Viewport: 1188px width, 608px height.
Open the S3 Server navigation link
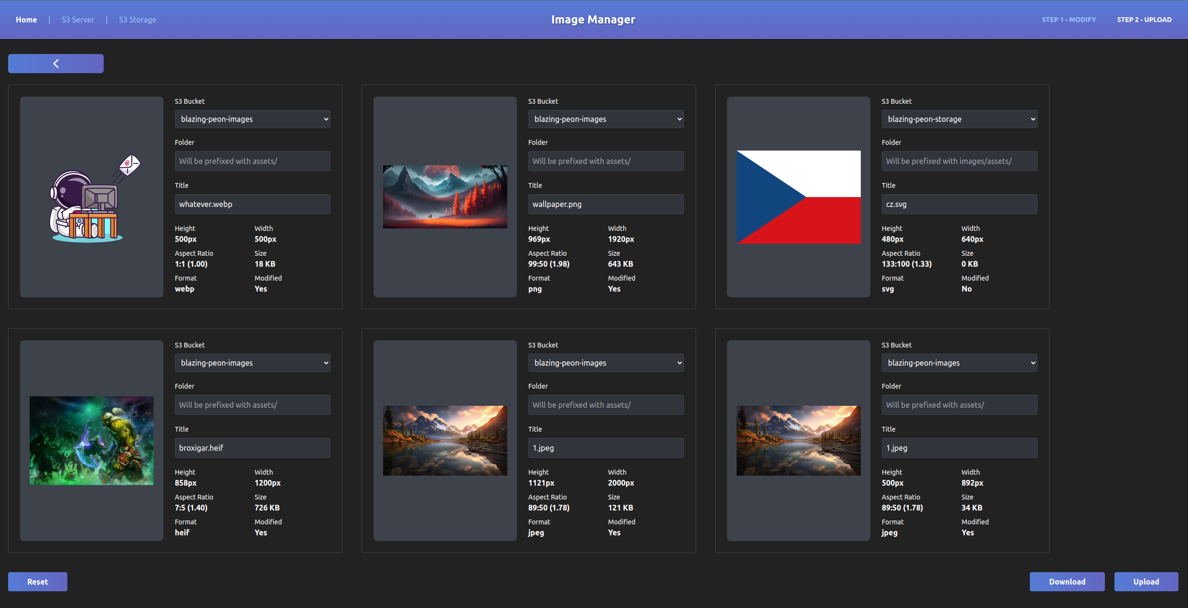pos(78,20)
